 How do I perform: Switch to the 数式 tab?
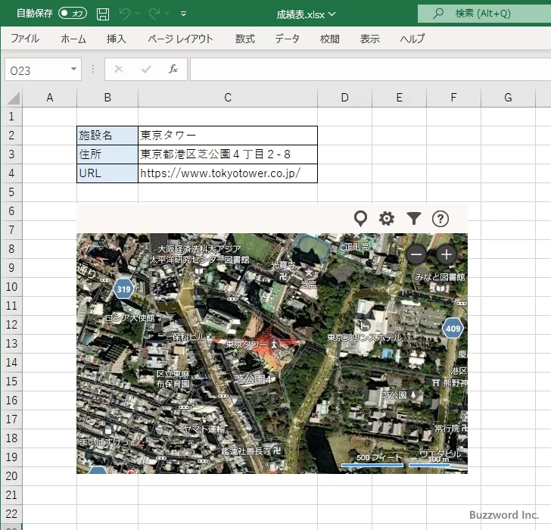coord(245,39)
